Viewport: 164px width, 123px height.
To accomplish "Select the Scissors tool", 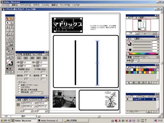I will (12, 52).
